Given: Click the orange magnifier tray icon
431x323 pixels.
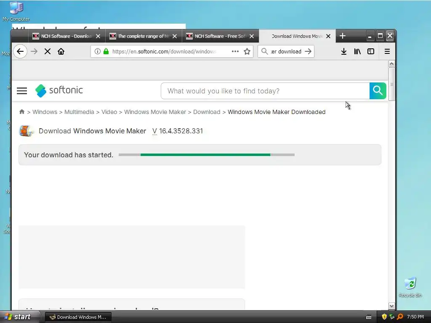Looking at the screenshot, I should click(x=400, y=317).
